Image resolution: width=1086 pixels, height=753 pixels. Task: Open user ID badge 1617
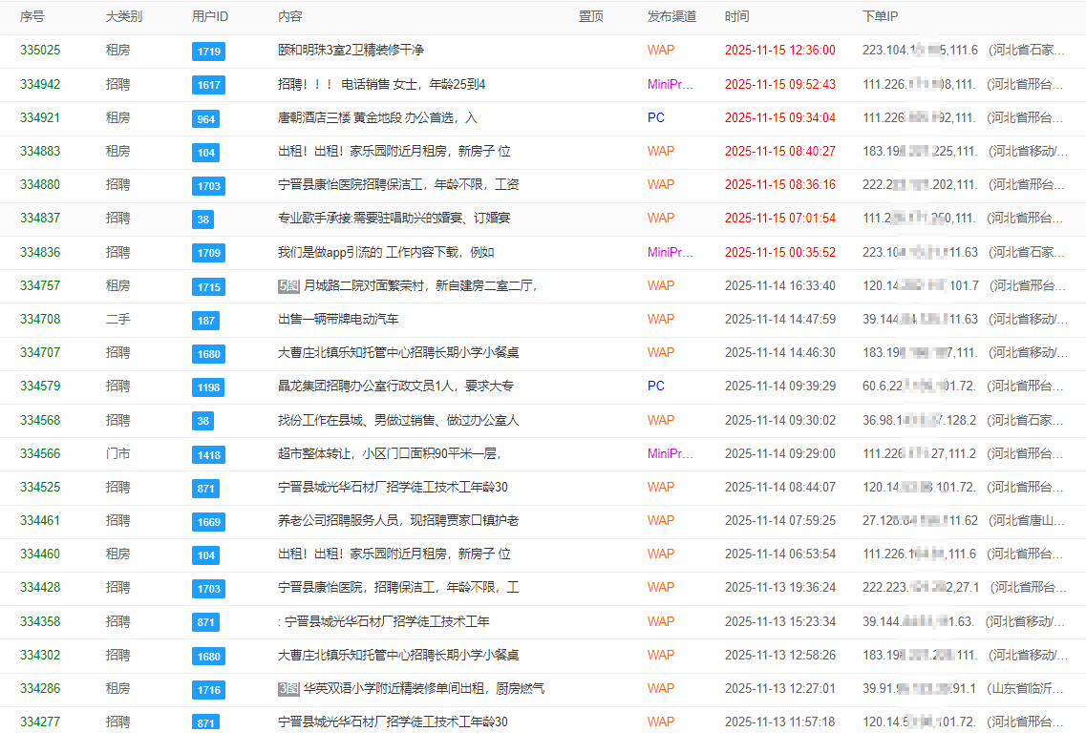pyautogui.click(x=208, y=85)
